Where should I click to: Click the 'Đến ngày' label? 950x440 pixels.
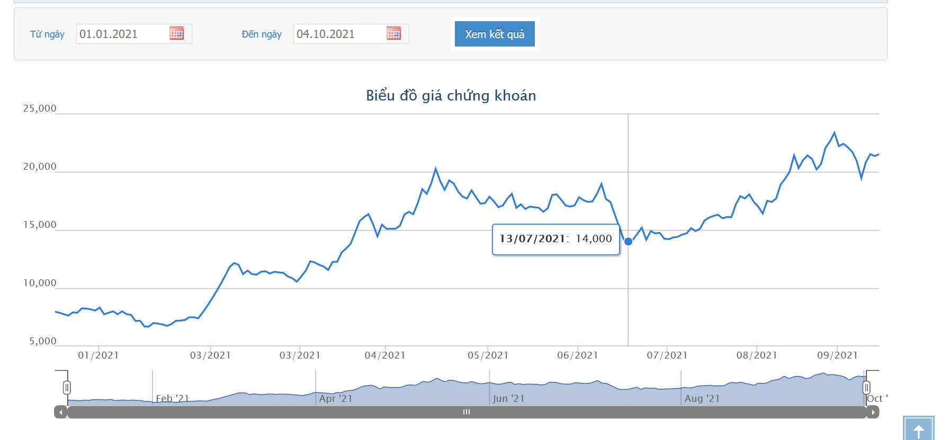tap(262, 34)
